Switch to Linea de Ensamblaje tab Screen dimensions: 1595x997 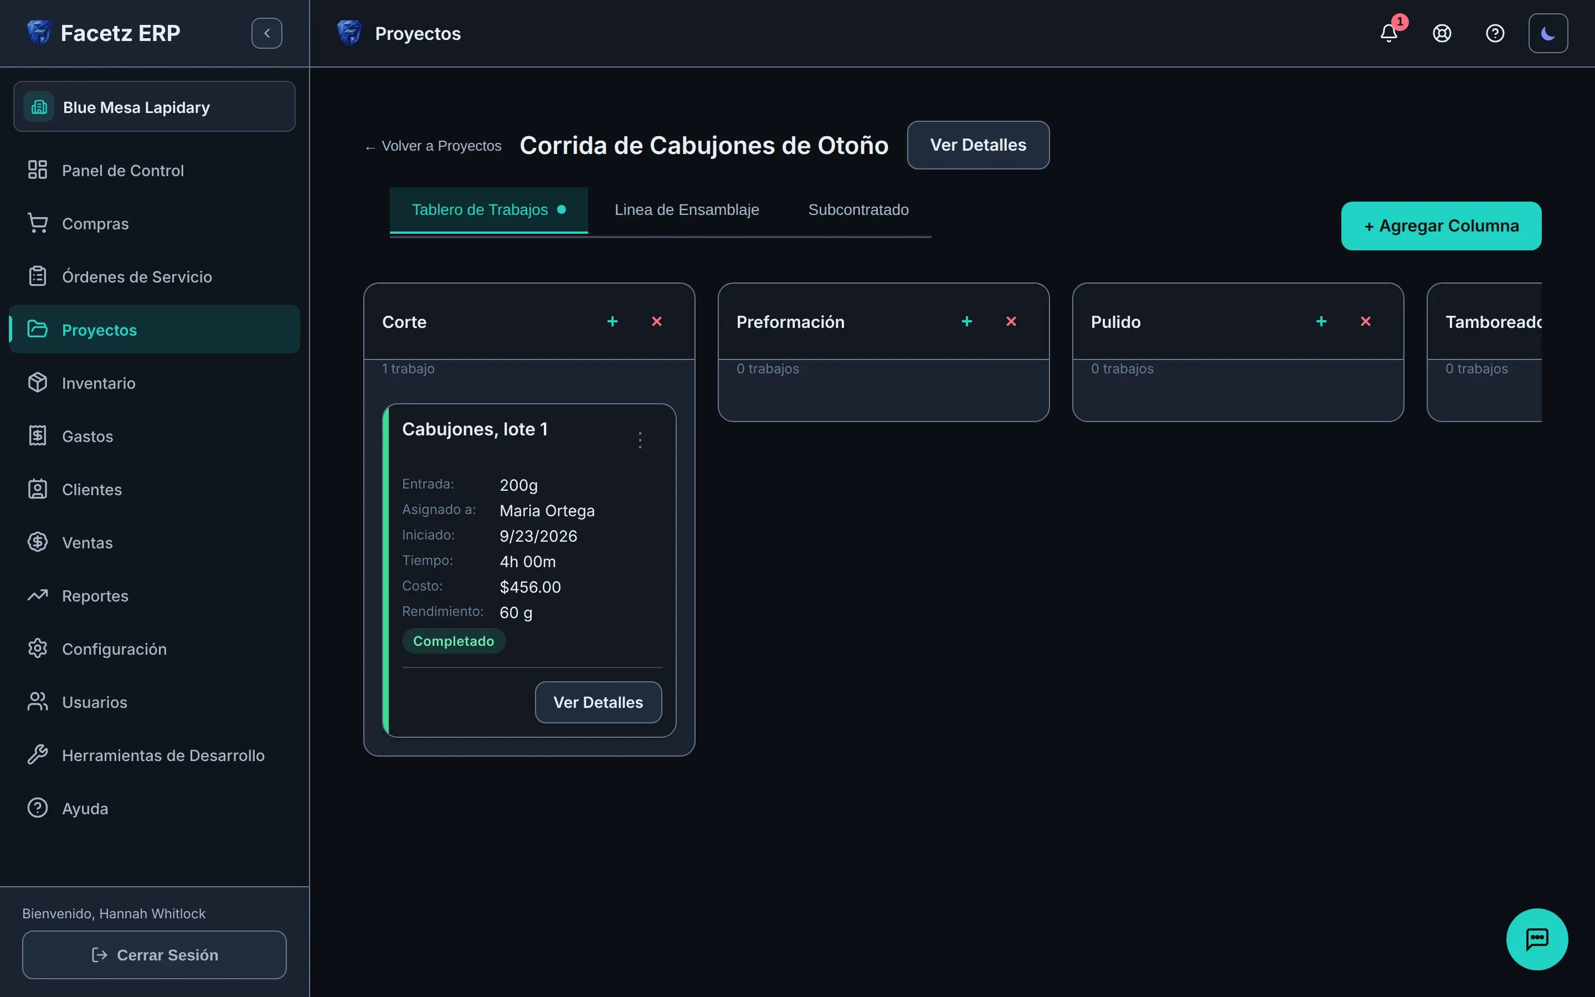click(x=687, y=210)
